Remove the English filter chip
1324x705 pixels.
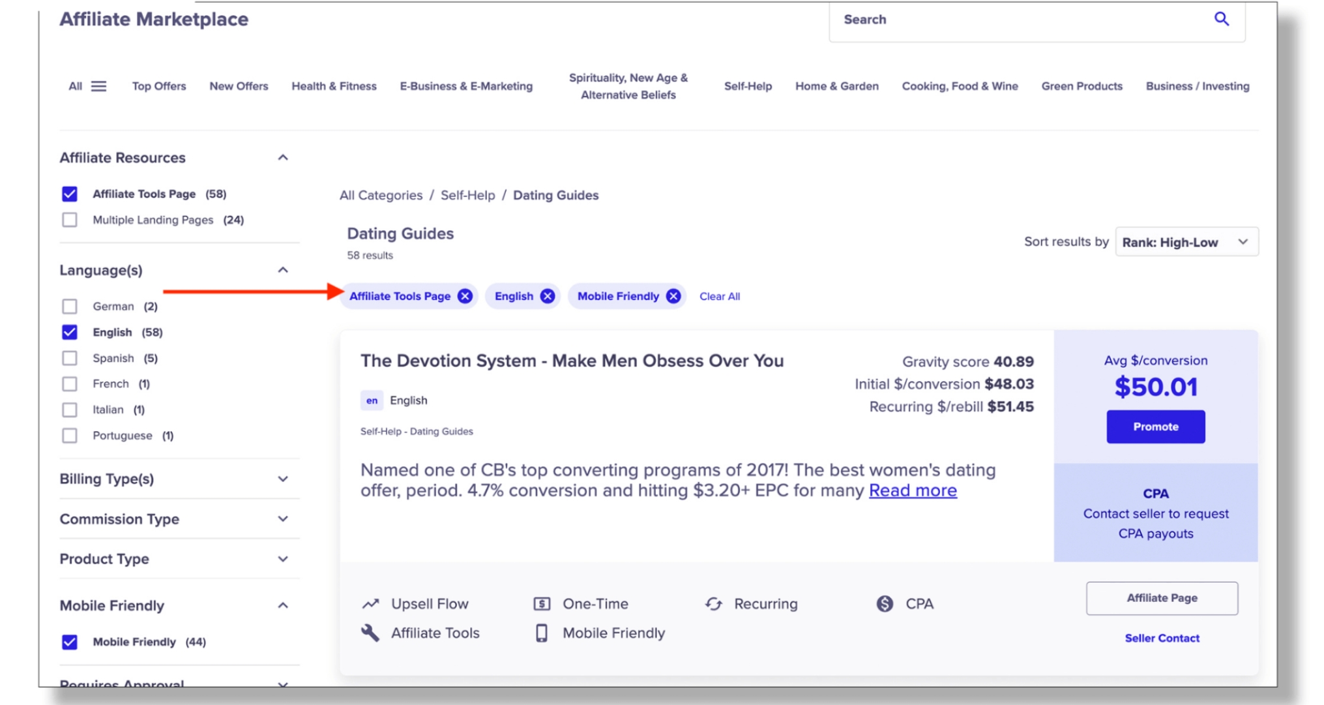point(548,296)
